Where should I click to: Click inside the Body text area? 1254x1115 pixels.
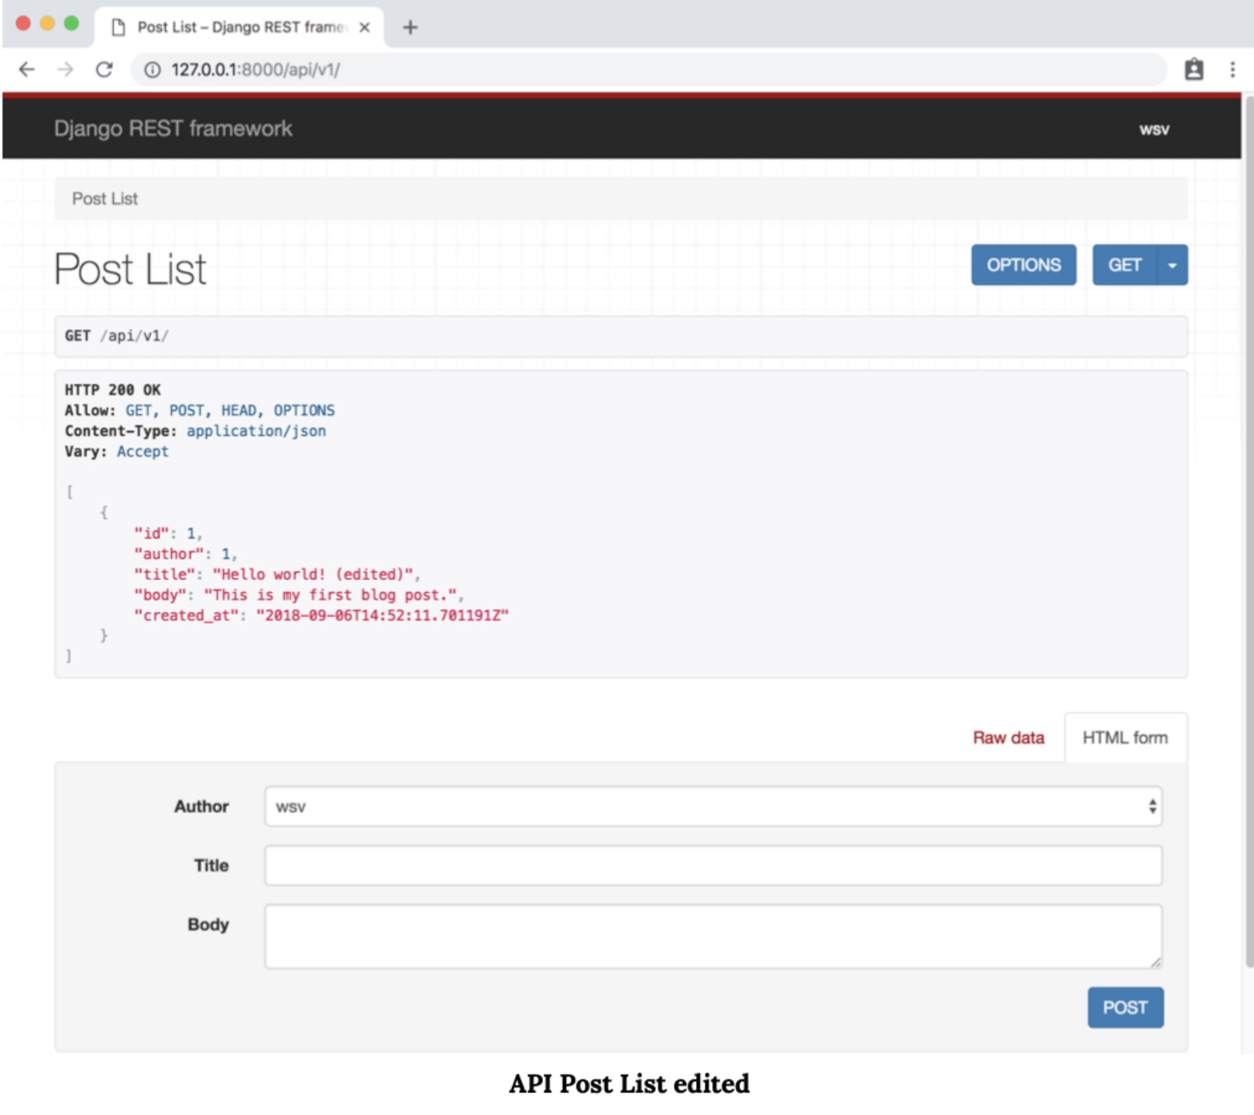tap(713, 936)
